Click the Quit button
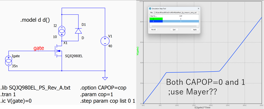The image size is (264, 109). [174, 30]
